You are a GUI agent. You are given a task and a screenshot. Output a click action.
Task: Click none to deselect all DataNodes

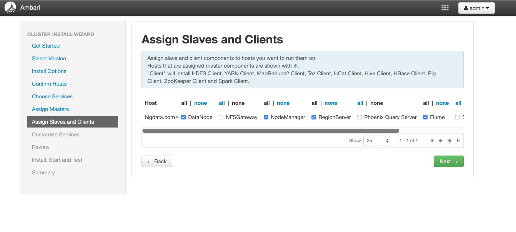(200, 103)
